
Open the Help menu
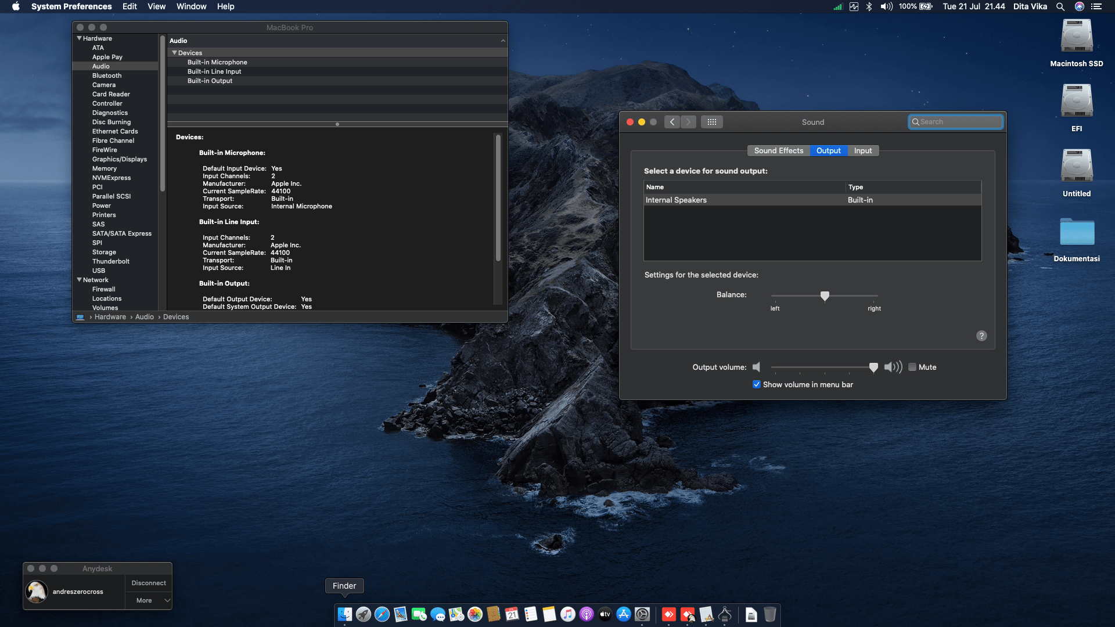tap(225, 6)
